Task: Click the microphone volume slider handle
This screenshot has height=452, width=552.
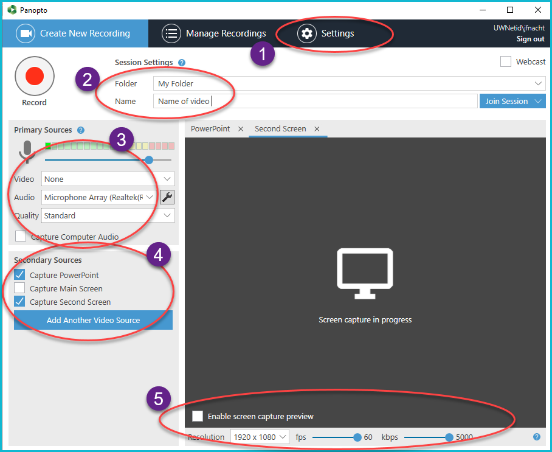Action: click(149, 160)
